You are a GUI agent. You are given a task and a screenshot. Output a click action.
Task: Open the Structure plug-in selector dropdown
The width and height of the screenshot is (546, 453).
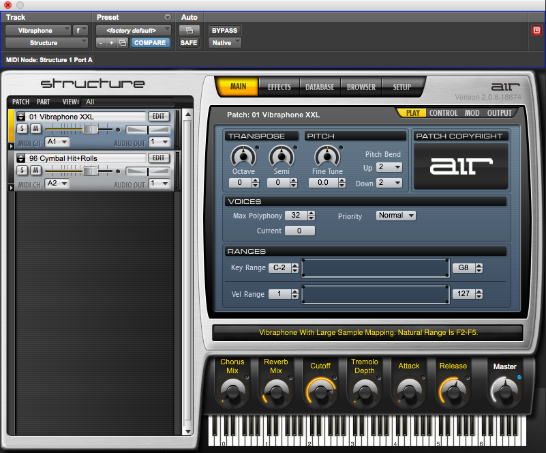[46, 43]
